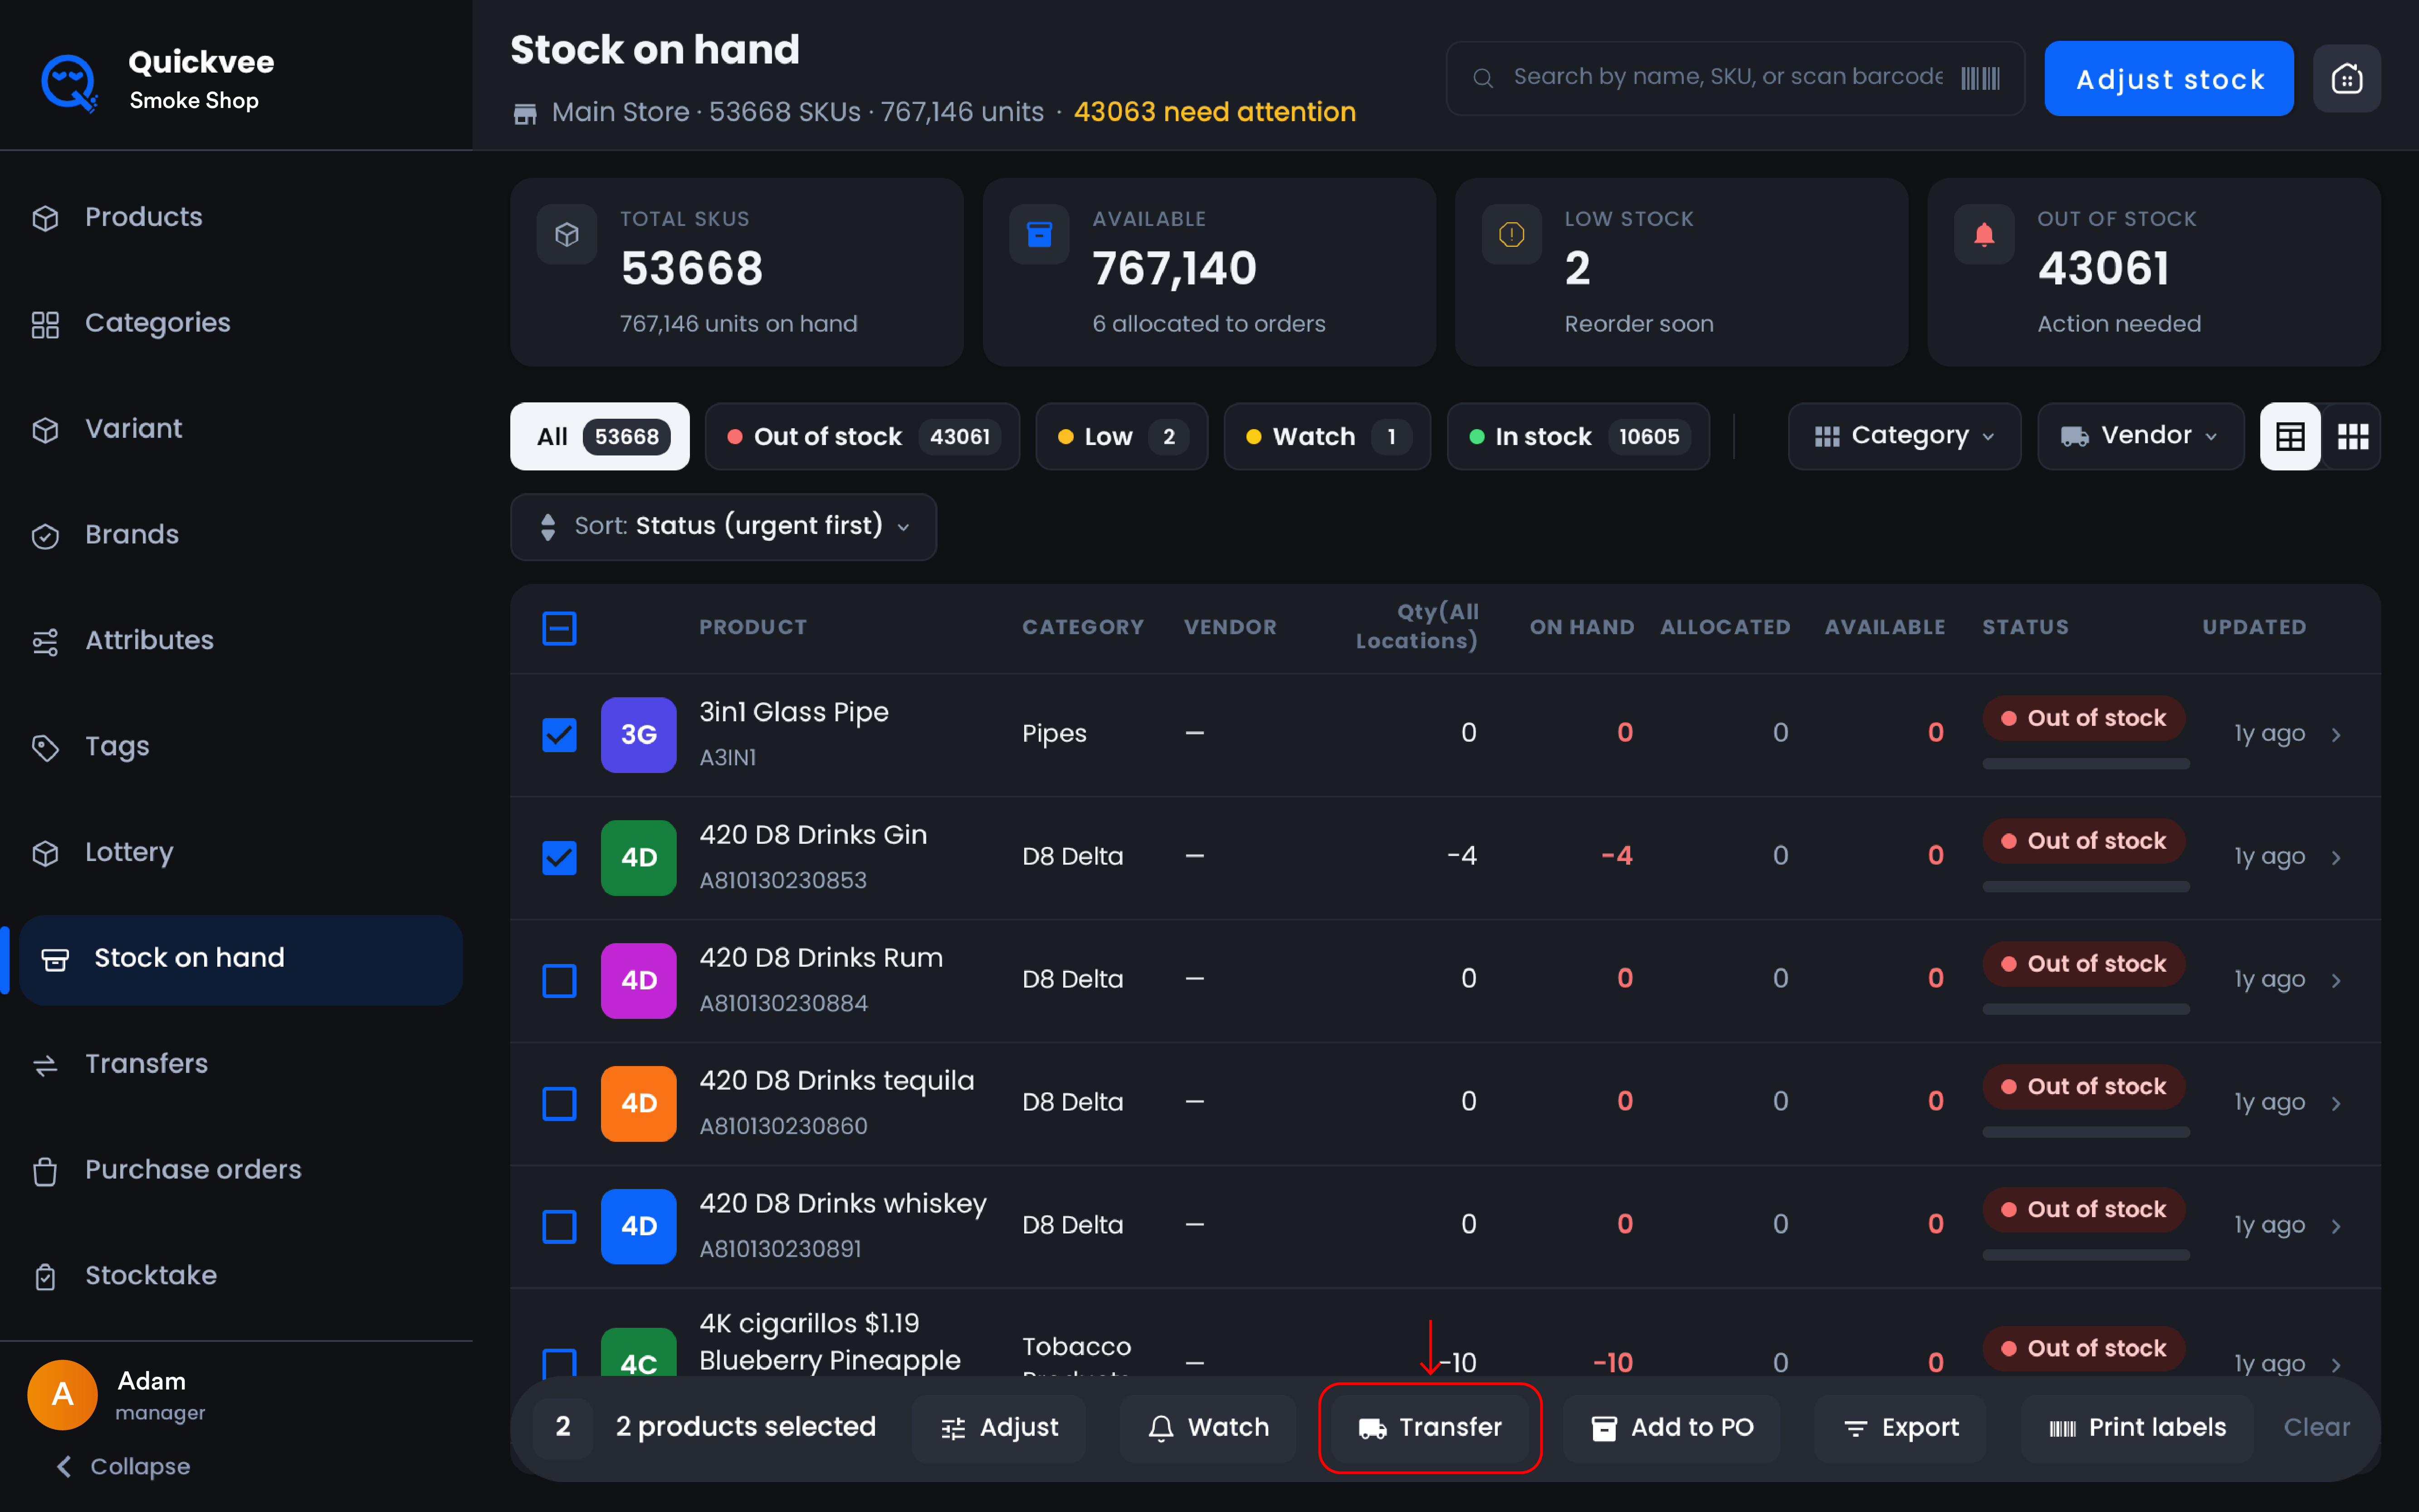Click the Watch bell button in action bar
Screen dimensions: 2419x1512
pyautogui.click(x=1207, y=1427)
